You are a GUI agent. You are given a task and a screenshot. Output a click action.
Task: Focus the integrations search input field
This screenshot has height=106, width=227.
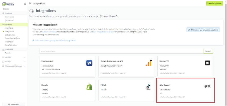[121, 51]
